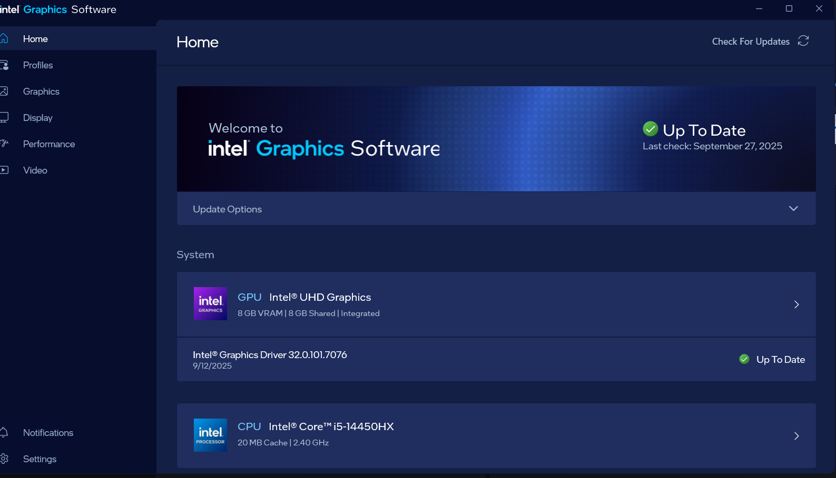836x478 pixels.
Task: Open the Performance section
Action: click(78, 144)
